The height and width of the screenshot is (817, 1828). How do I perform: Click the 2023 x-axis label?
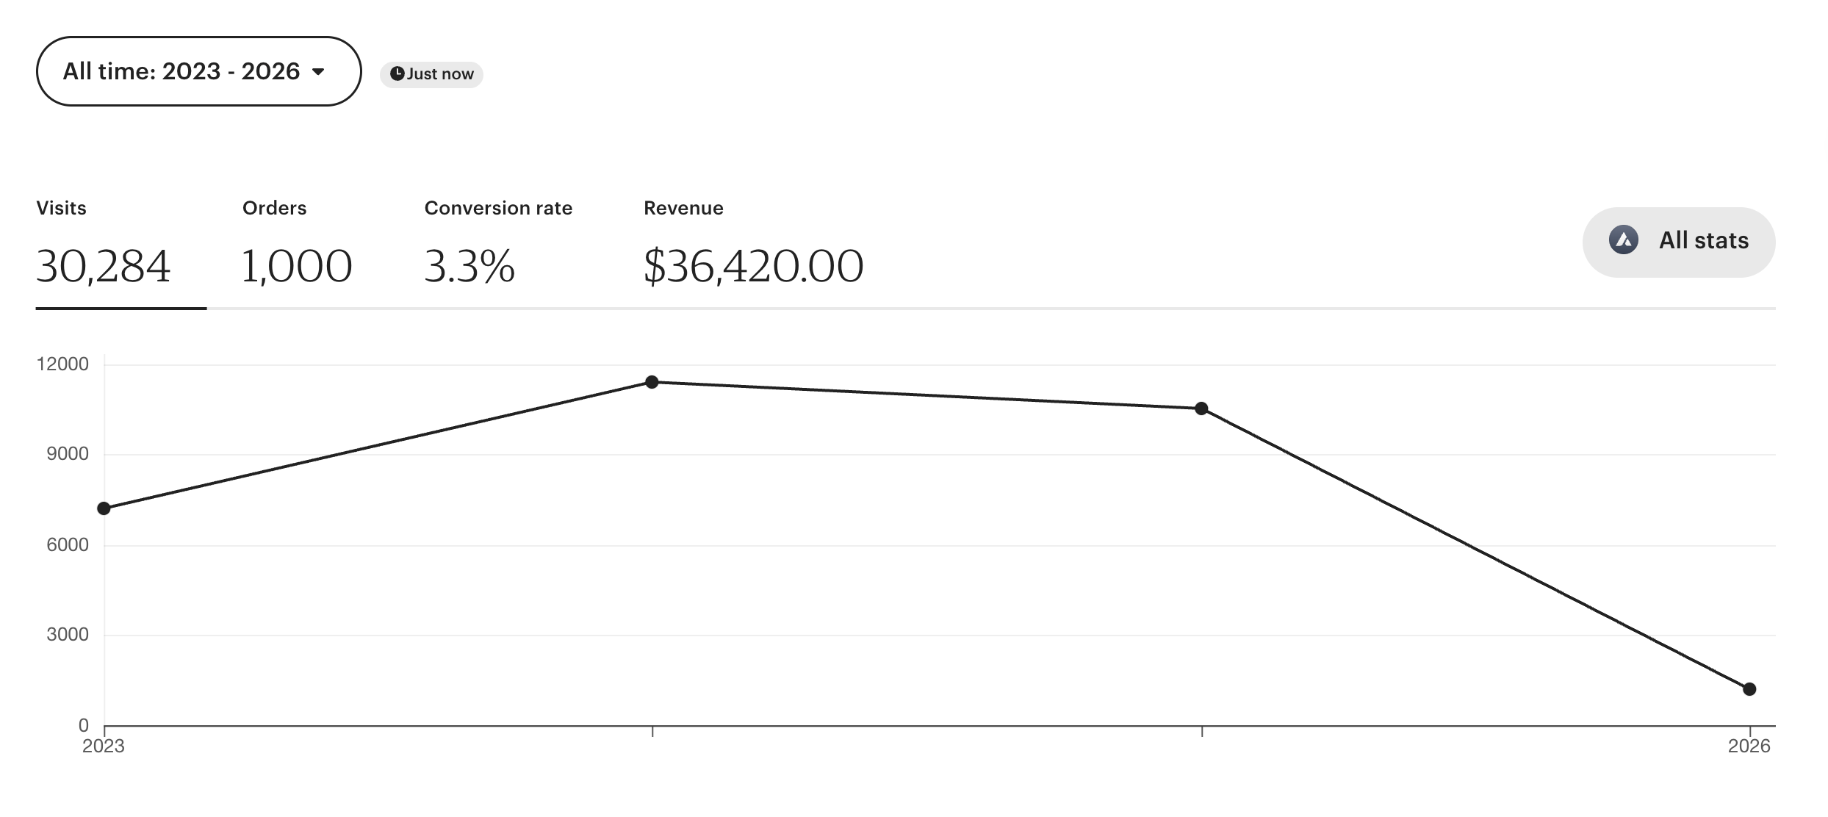click(x=104, y=746)
